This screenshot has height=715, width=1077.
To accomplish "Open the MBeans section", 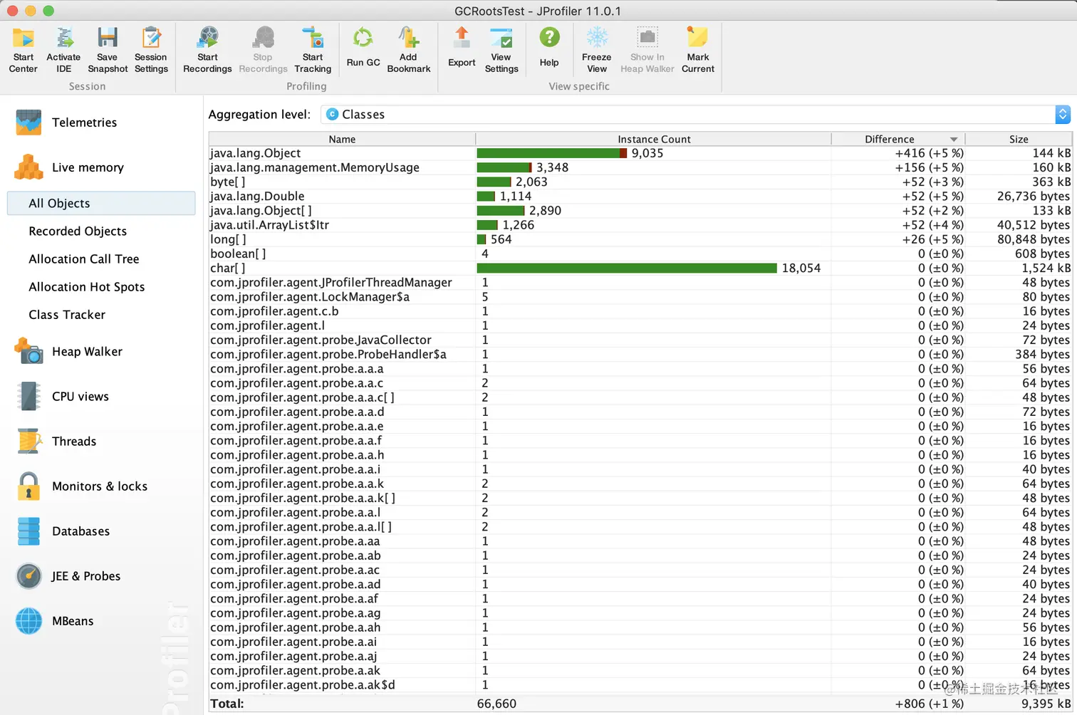I will click(x=54, y=621).
